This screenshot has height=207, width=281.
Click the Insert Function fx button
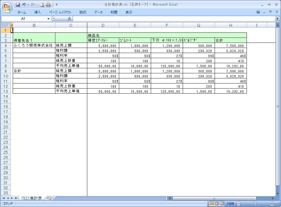coord(69,19)
